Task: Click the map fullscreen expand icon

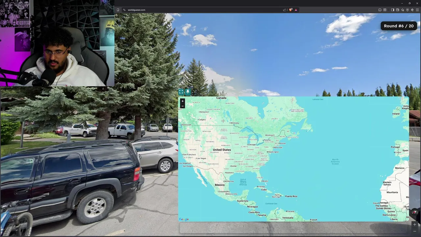Action: pyautogui.click(x=181, y=92)
